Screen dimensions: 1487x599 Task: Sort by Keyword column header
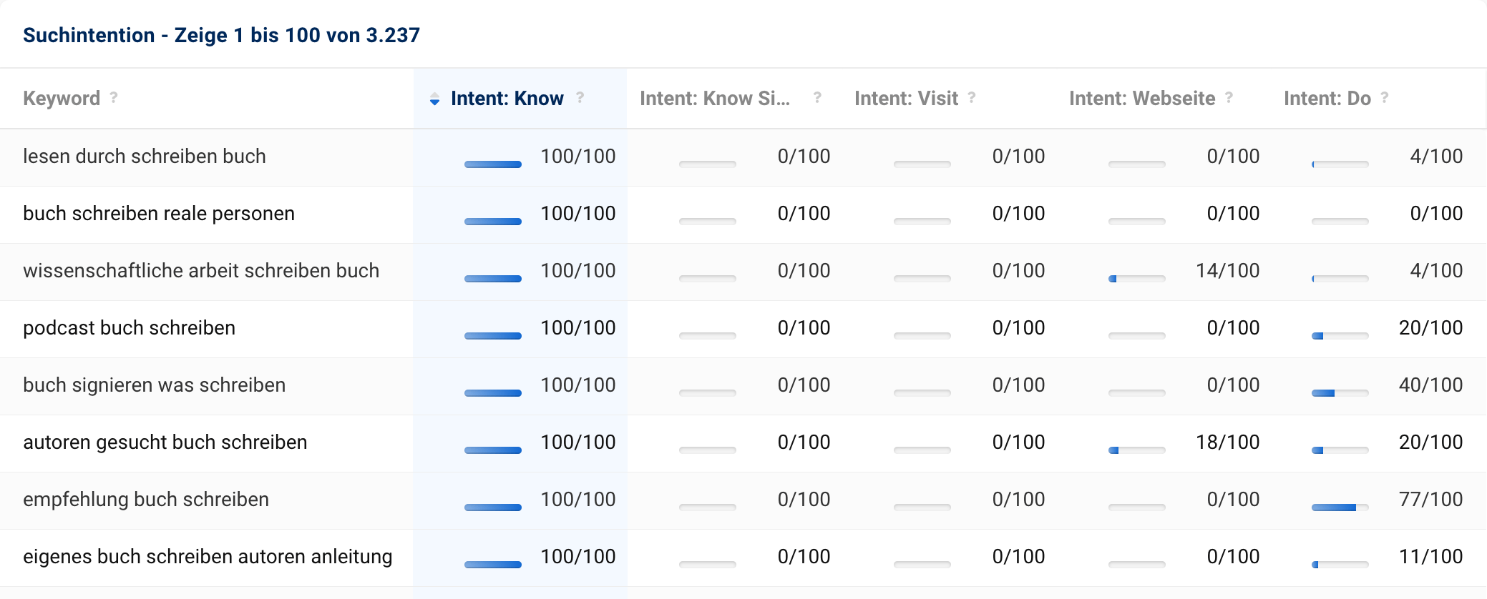click(x=62, y=99)
